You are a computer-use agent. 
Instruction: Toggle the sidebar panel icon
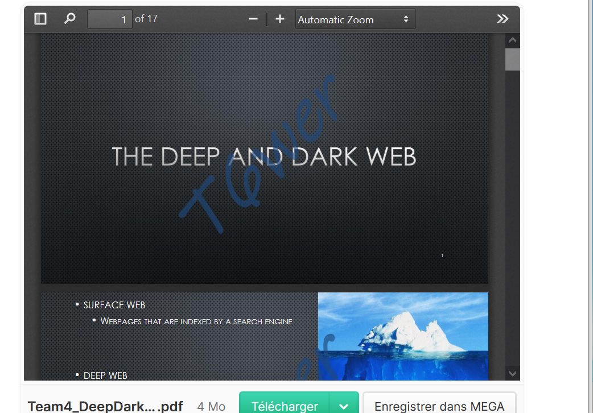(x=40, y=18)
